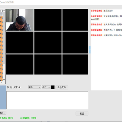
Task: Click the guest301 username text
Action: (95, 19)
